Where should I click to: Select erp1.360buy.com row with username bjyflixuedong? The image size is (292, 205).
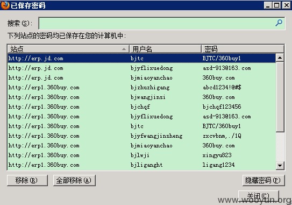[141, 116]
